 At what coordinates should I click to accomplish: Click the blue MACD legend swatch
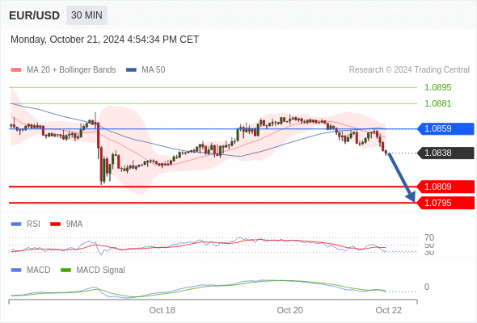click(x=16, y=271)
